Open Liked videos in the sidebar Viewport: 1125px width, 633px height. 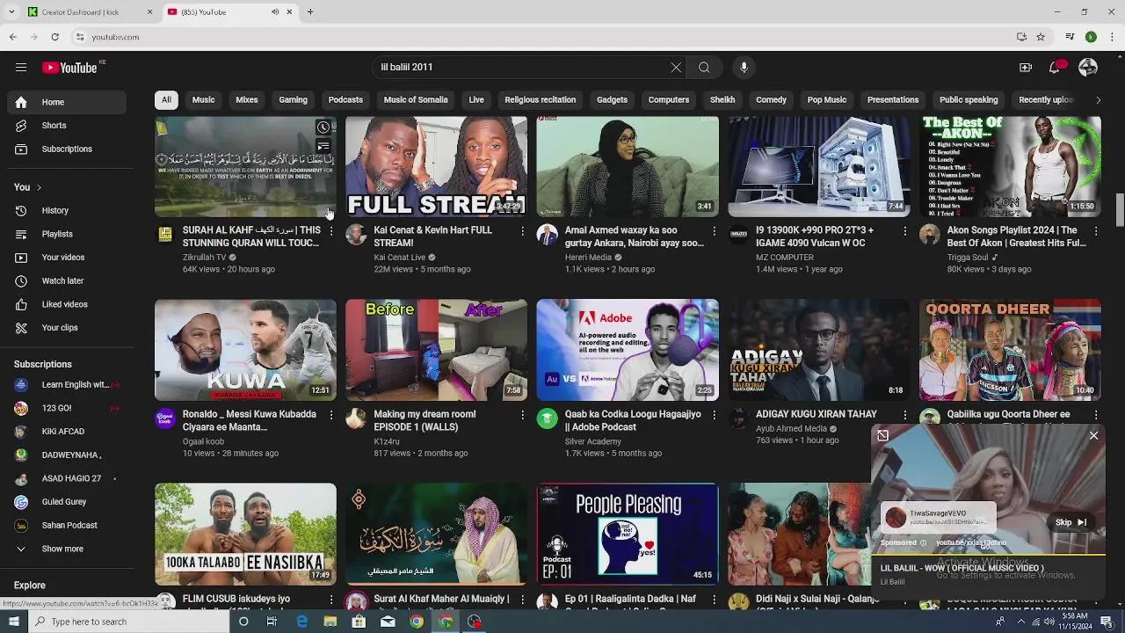67,304
